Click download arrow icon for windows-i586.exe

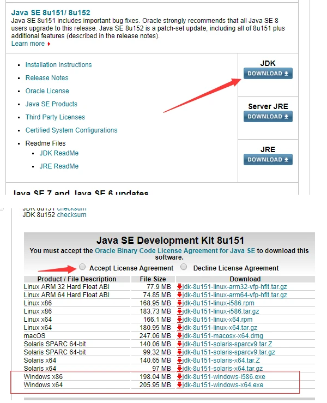point(179,377)
